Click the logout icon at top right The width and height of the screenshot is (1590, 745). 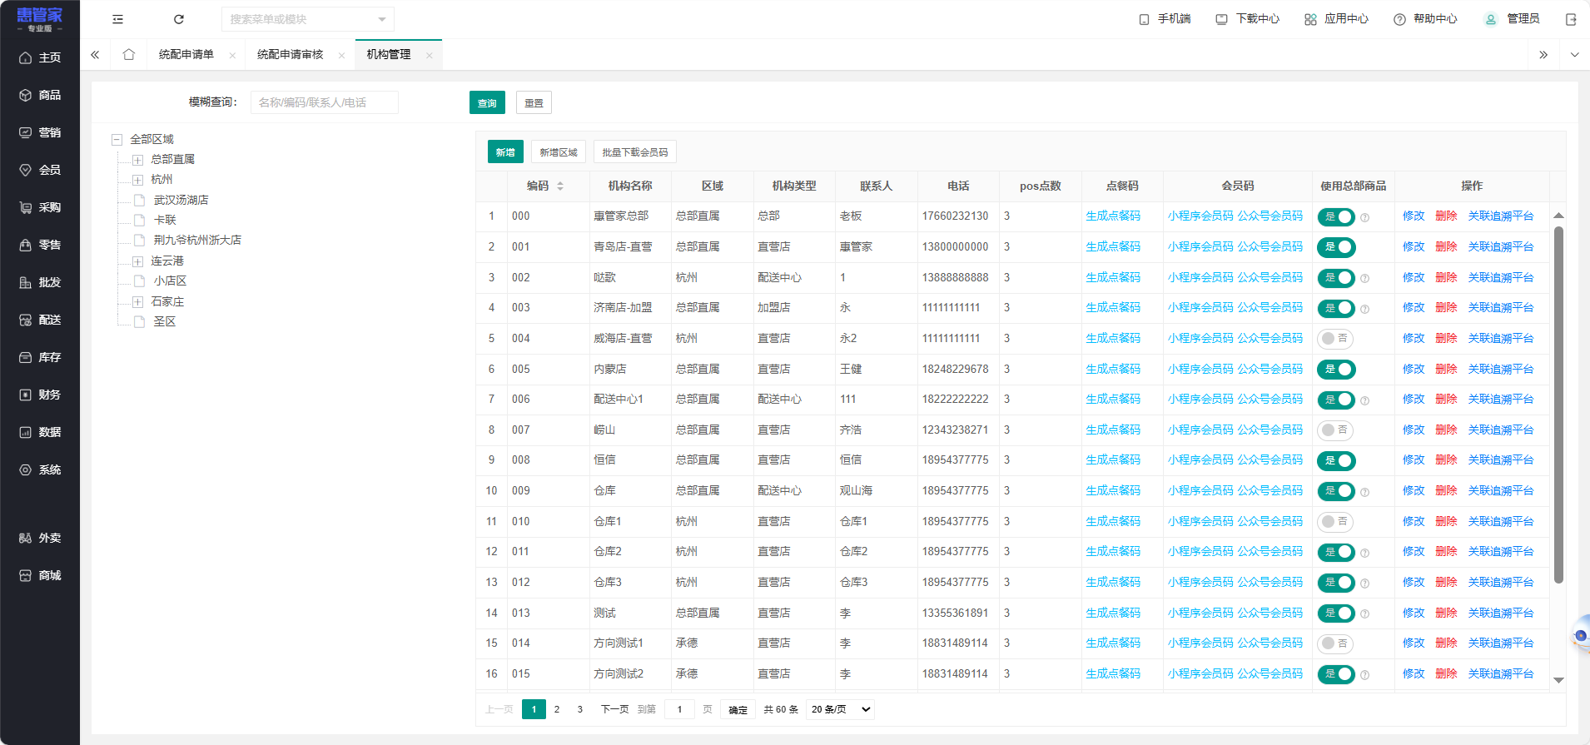(1571, 19)
